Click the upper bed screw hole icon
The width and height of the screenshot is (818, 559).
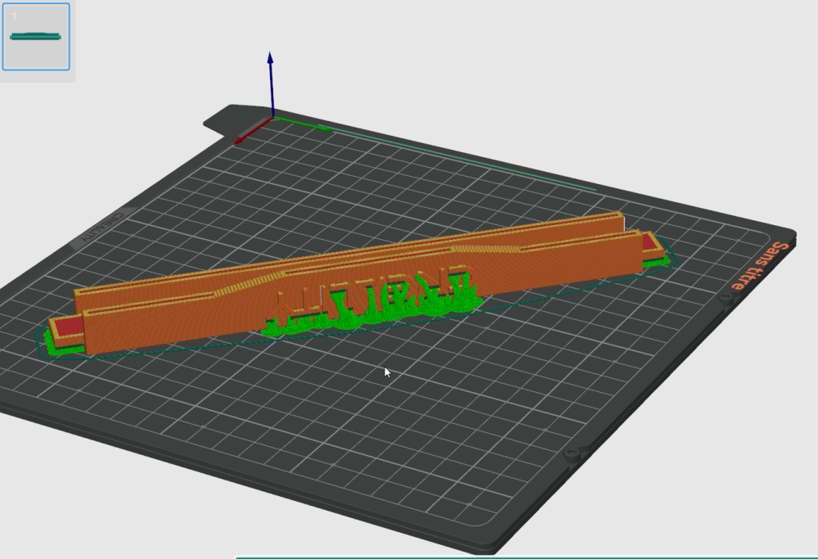[726, 299]
